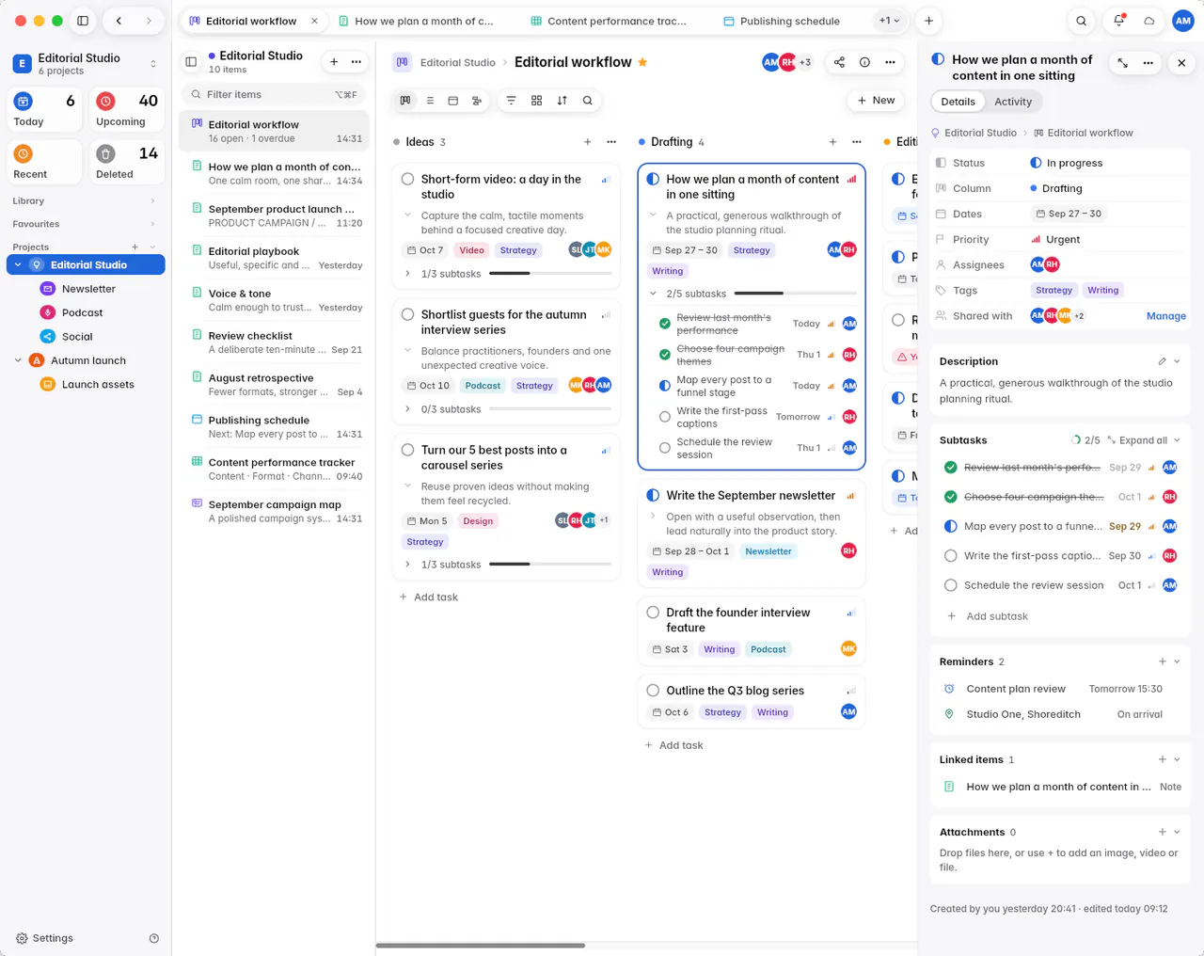
Task: Click Manage next to Shared with
Action: click(1166, 316)
